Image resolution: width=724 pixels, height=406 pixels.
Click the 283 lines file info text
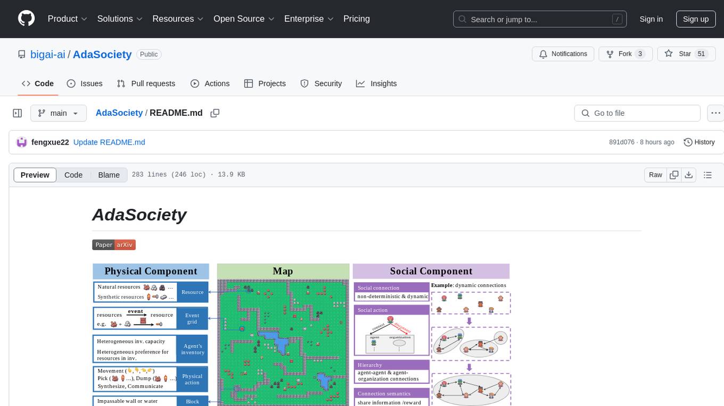(x=188, y=175)
